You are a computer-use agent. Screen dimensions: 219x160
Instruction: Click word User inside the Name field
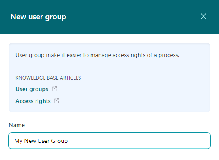pyautogui.click(x=44, y=141)
